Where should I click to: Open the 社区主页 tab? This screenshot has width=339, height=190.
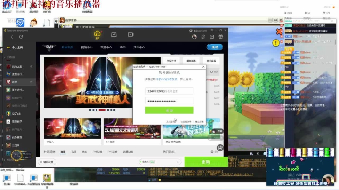pos(67,47)
